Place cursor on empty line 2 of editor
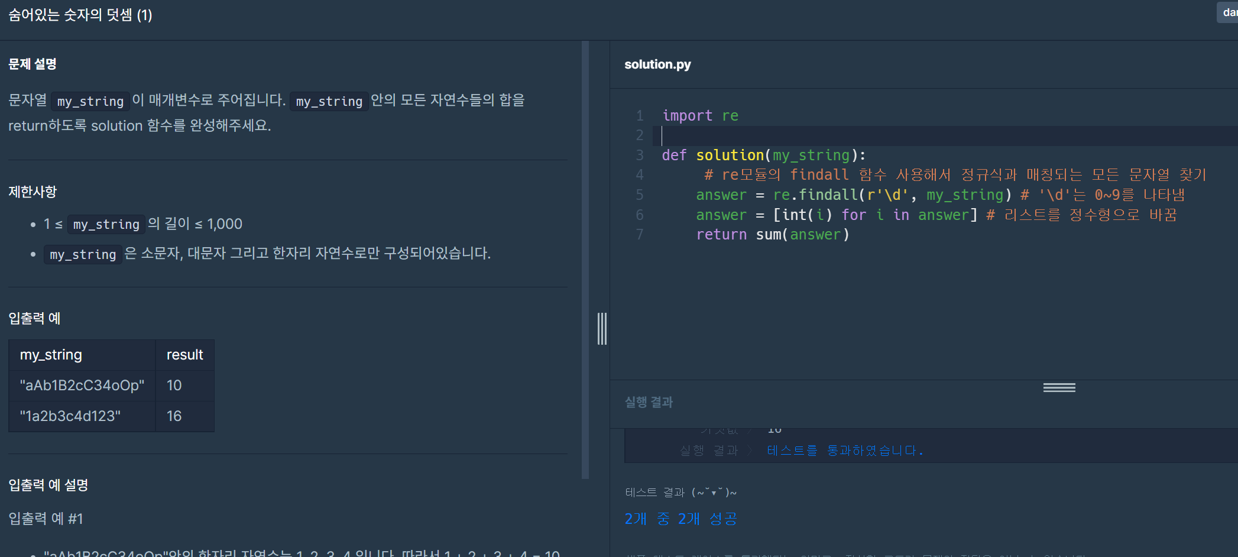 tap(946, 135)
